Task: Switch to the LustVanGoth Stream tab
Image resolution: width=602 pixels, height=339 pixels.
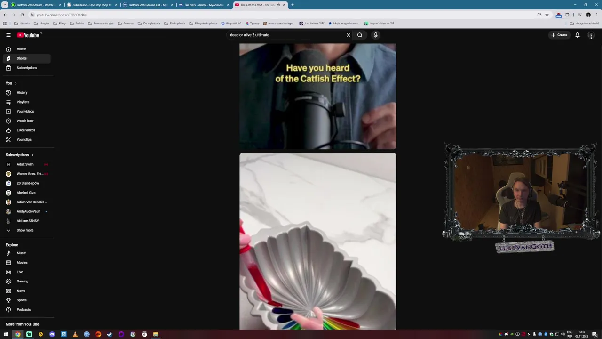Action: pos(36,5)
